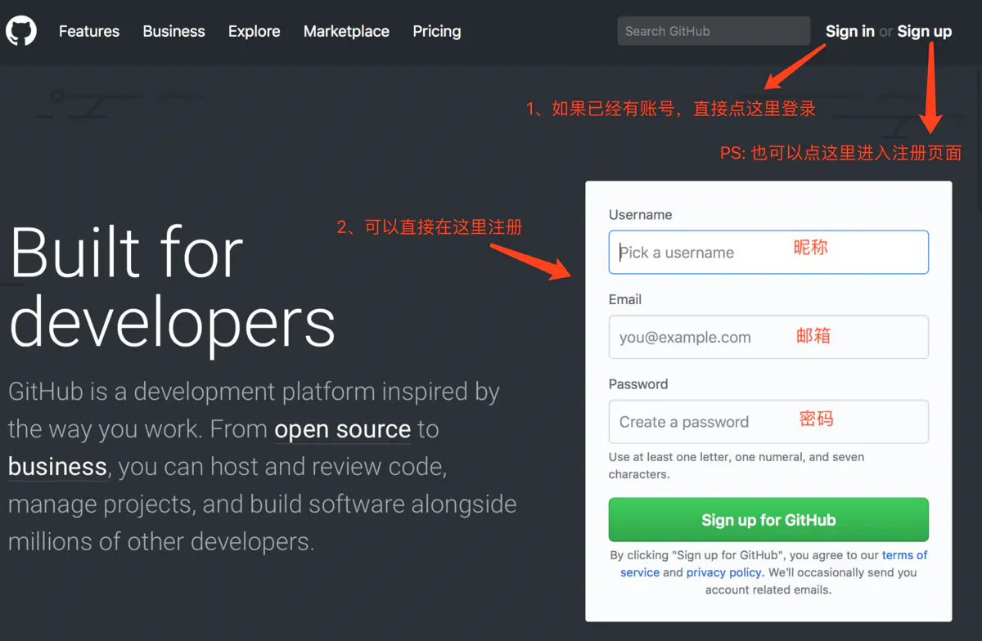Open the Features page
Image resolution: width=982 pixels, height=641 pixels.
click(x=88, y=31)
